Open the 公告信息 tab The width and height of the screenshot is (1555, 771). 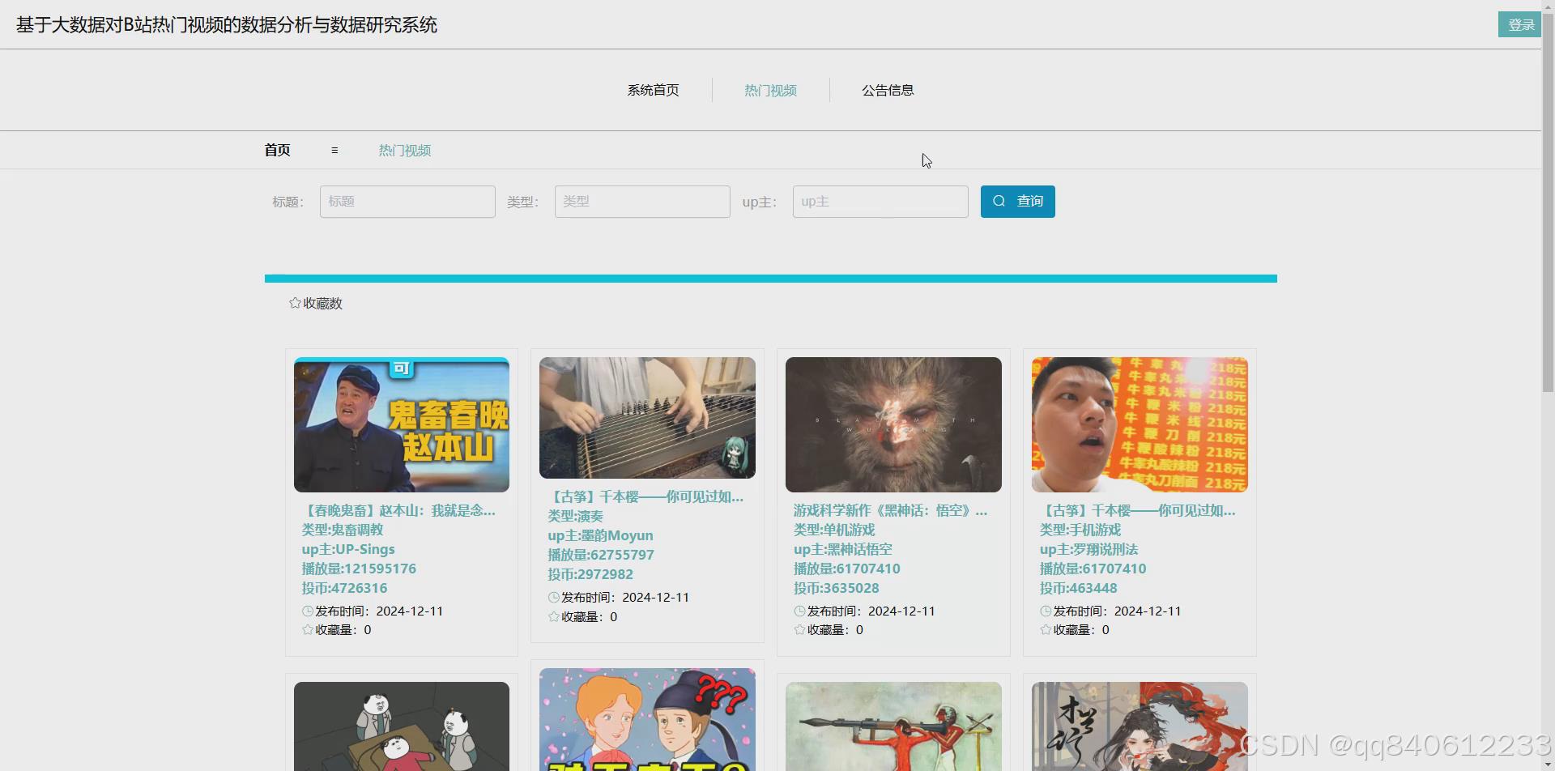888,90
